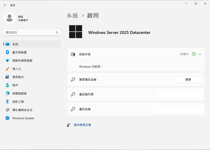Screen dimensions: 210x150
Task: Focus the 尋找設定 search field
Action: click(x=32, y=33)
